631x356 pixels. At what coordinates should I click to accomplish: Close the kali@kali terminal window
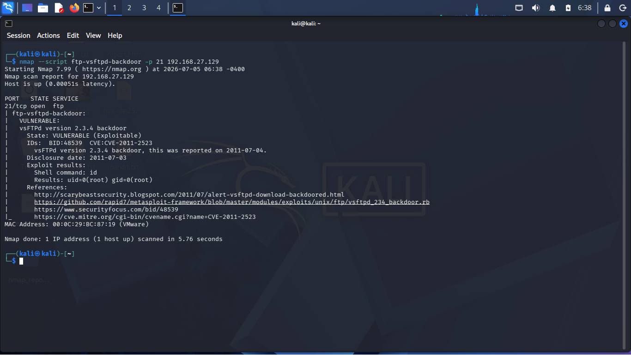coord(624,24)
